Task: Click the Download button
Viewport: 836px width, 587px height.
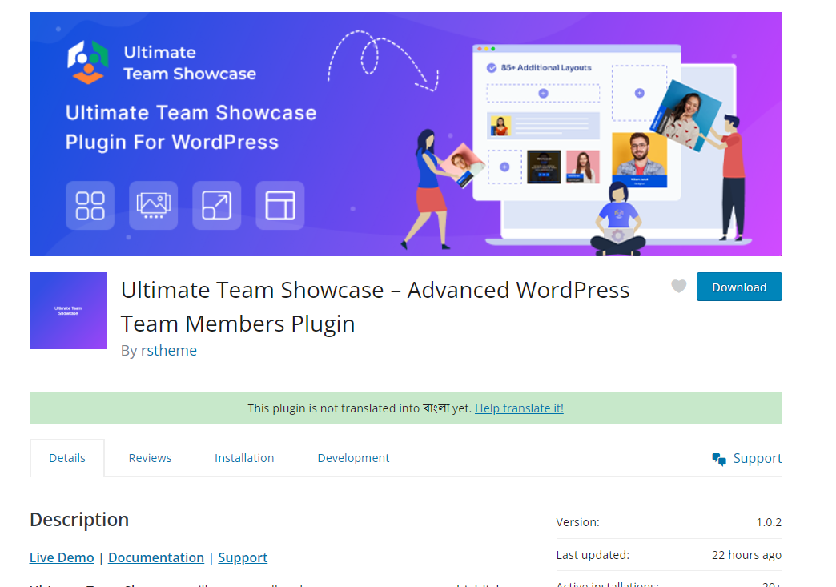Action: 739,287
